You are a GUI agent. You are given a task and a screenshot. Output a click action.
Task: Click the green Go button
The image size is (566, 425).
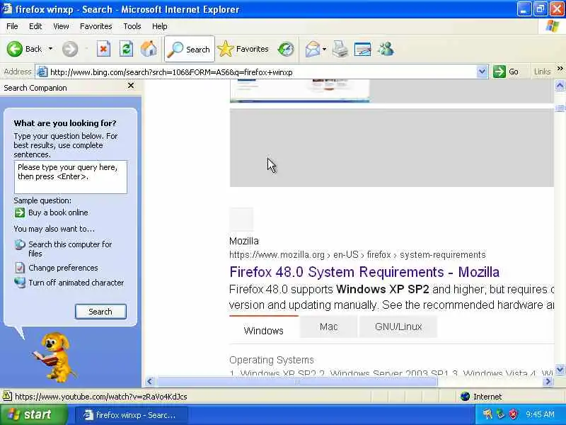click(x=506, y=72)
